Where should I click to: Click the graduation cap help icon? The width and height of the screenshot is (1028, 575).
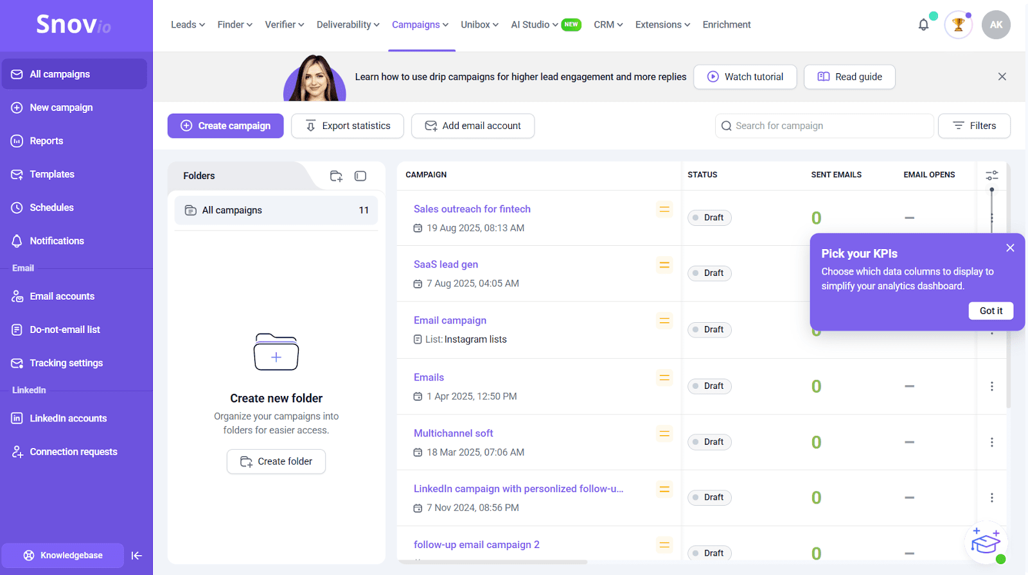(985, 544)
